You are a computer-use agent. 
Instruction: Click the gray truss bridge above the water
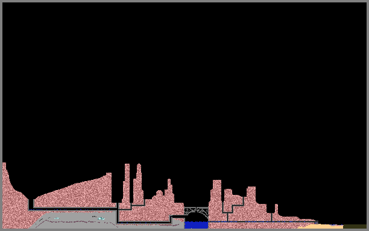196,211
